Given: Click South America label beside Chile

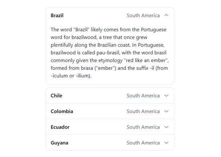Looking at the screenshot, I should click(143, 96).
